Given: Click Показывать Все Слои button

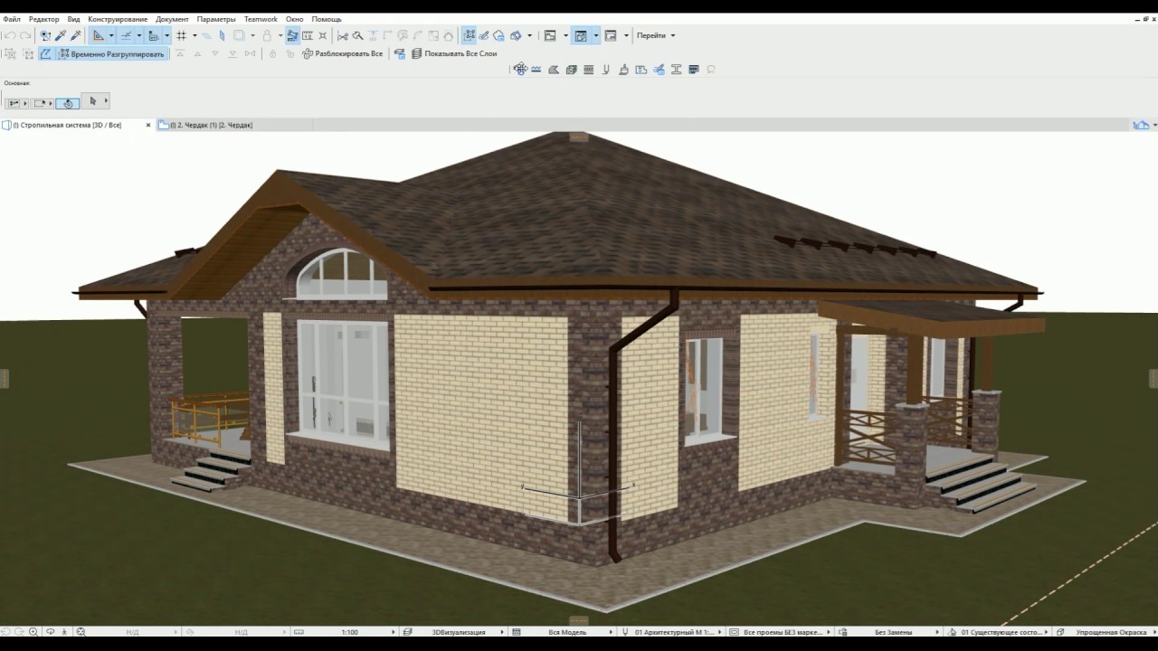Looking at the screenshot, I should pos(454,54).
